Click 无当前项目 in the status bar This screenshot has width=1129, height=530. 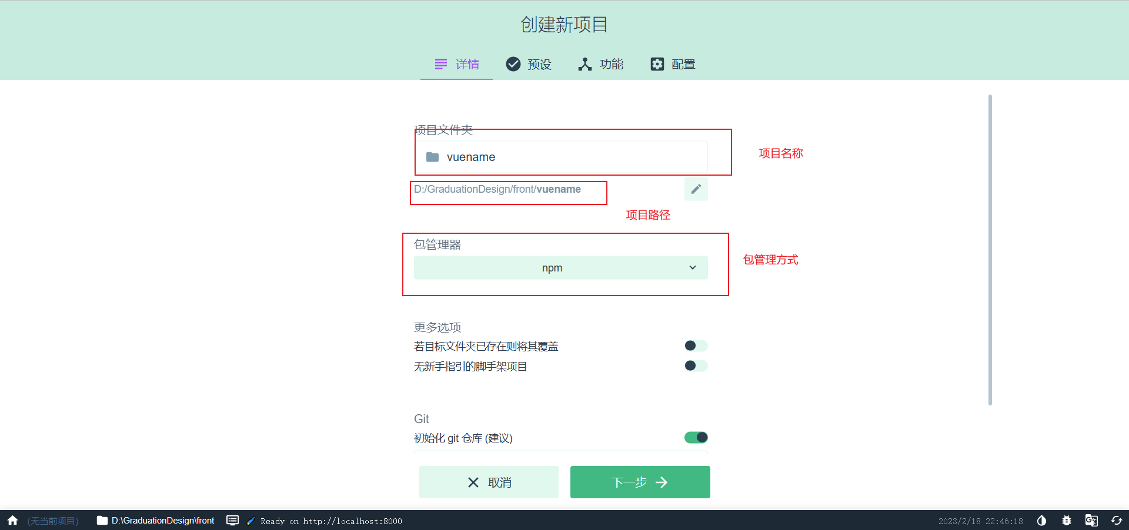pyautogui.click(x=52, y=521)
